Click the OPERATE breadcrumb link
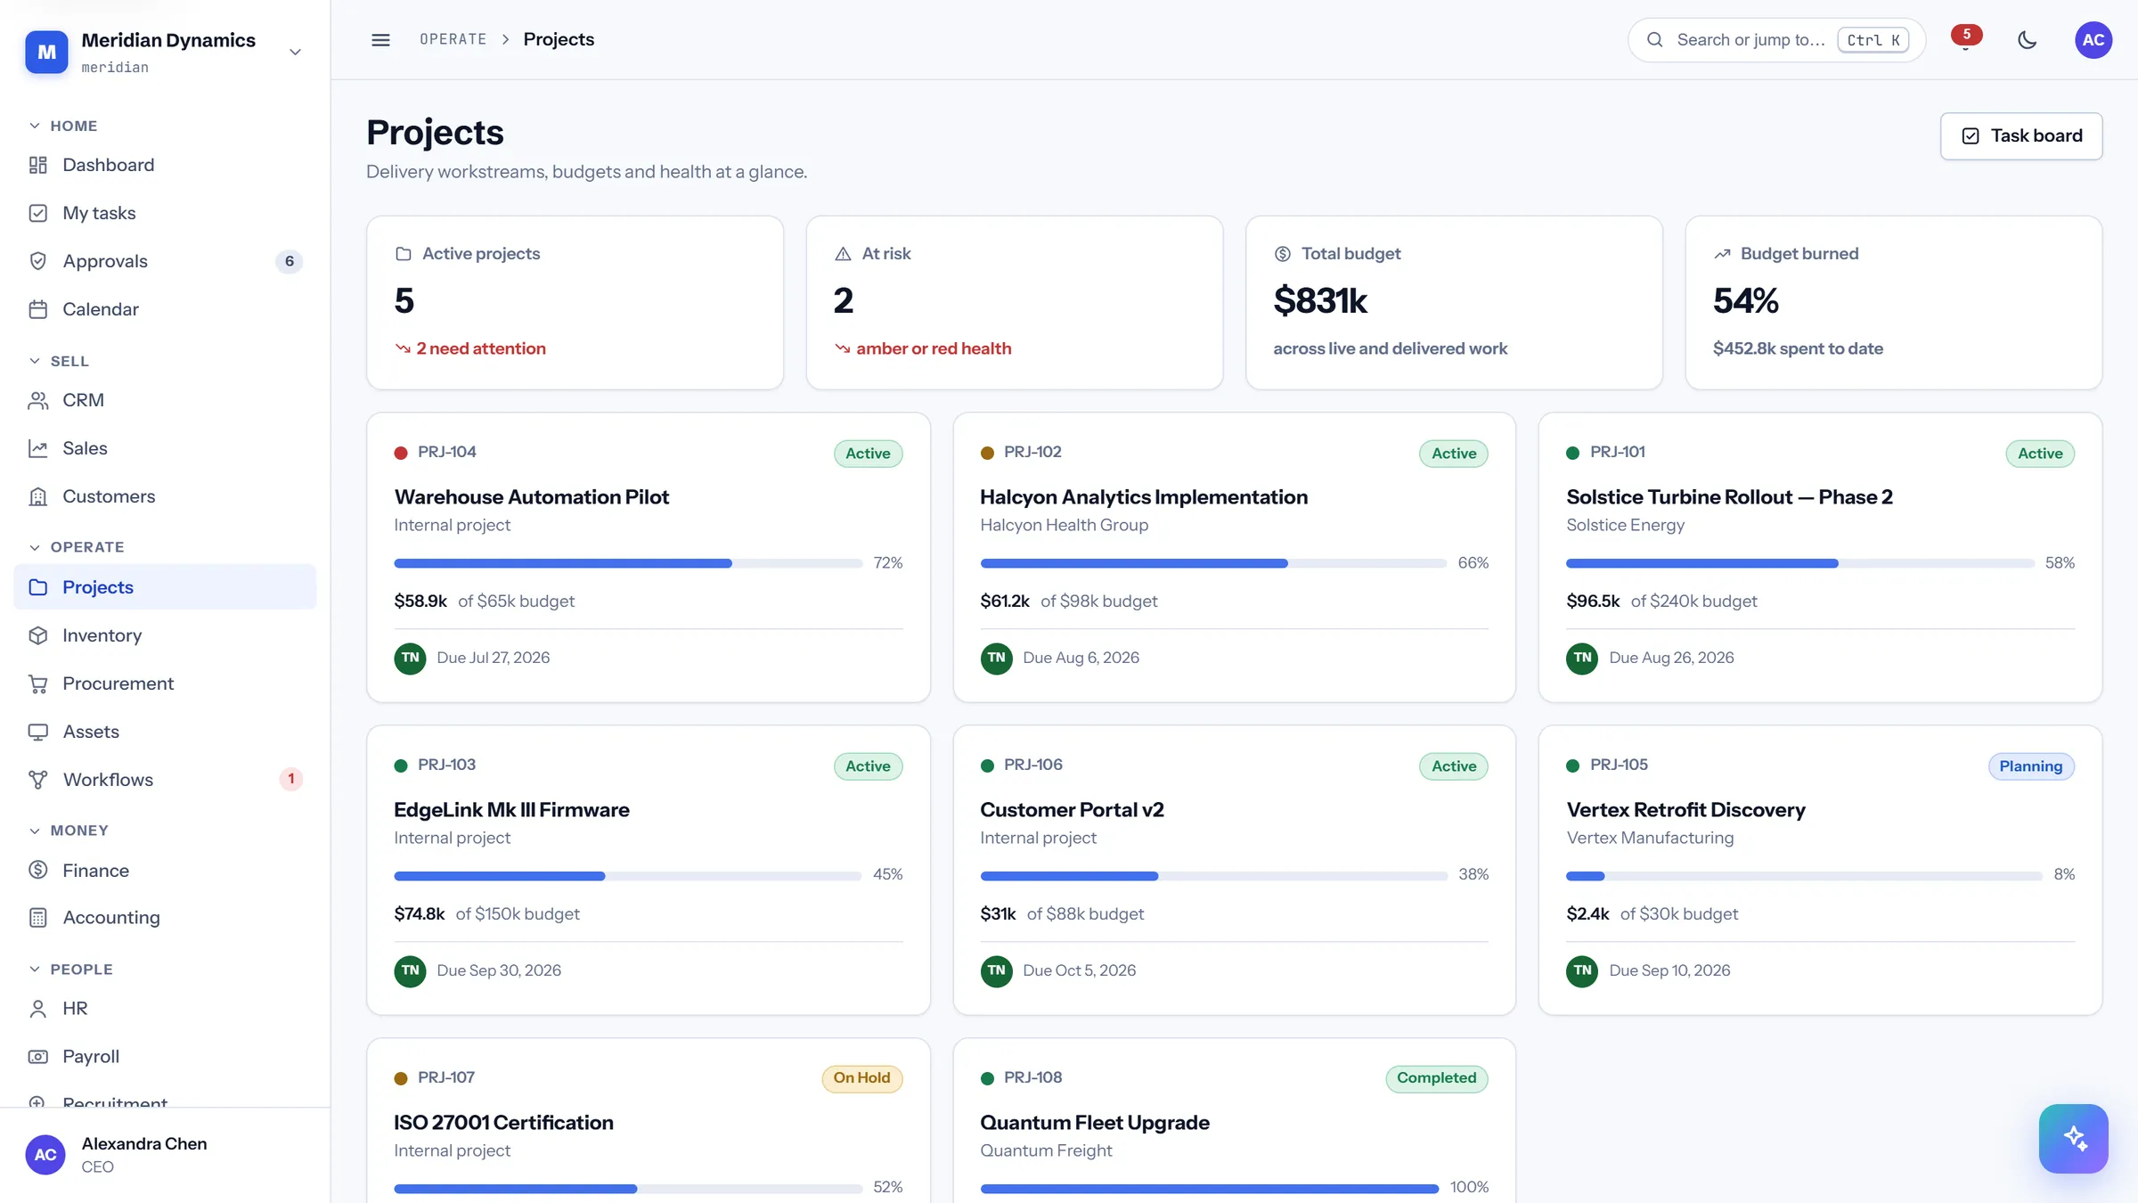2138x1203 pixels. [x=453, y=39]
